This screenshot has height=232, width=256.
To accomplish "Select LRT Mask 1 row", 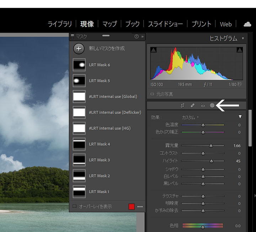I will click(x=107, y=192).
